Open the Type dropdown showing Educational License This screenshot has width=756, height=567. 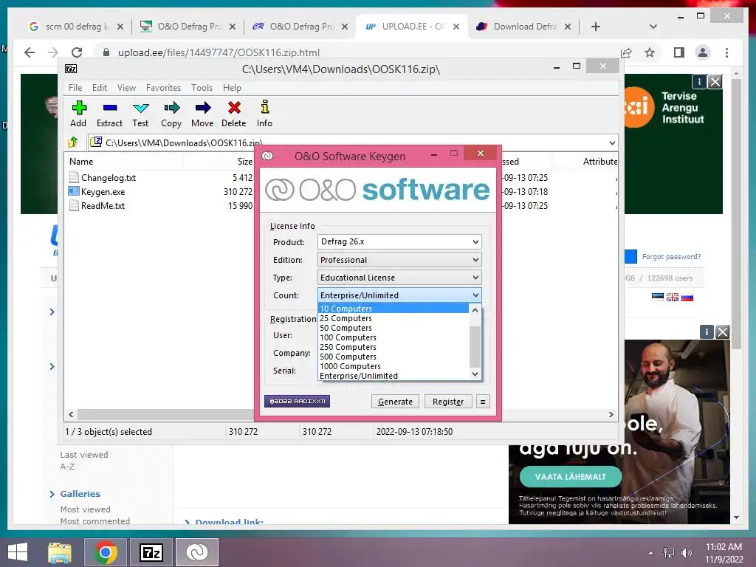coord(399,278)
